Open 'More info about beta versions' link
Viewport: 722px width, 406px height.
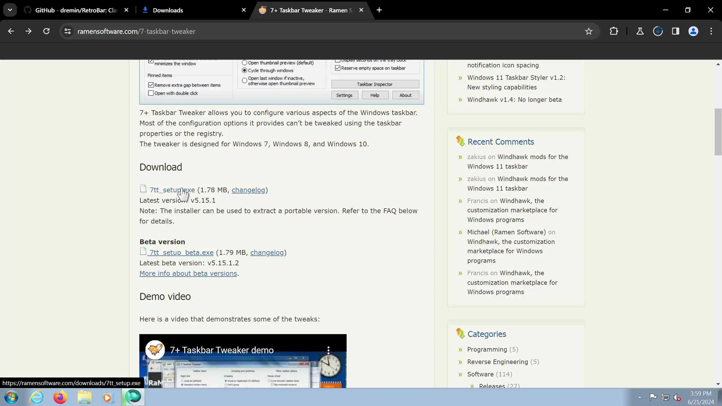188,273
